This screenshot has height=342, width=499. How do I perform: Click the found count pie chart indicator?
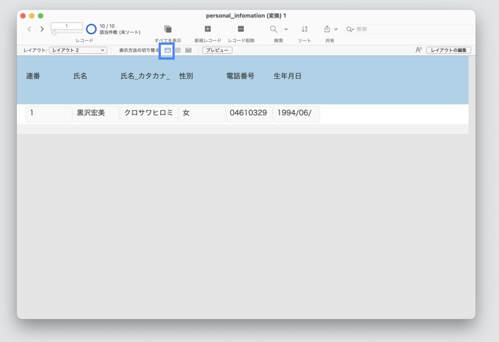tap(91, 29)
